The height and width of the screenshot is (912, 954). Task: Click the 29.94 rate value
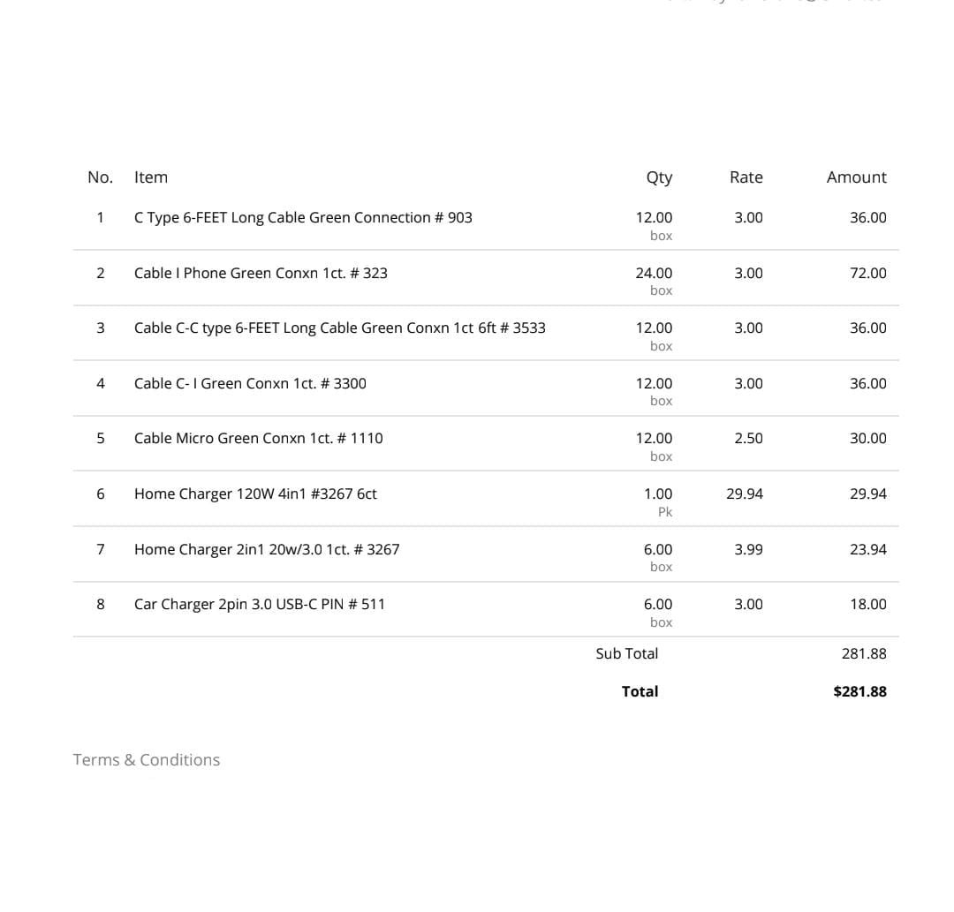point(744,494)
